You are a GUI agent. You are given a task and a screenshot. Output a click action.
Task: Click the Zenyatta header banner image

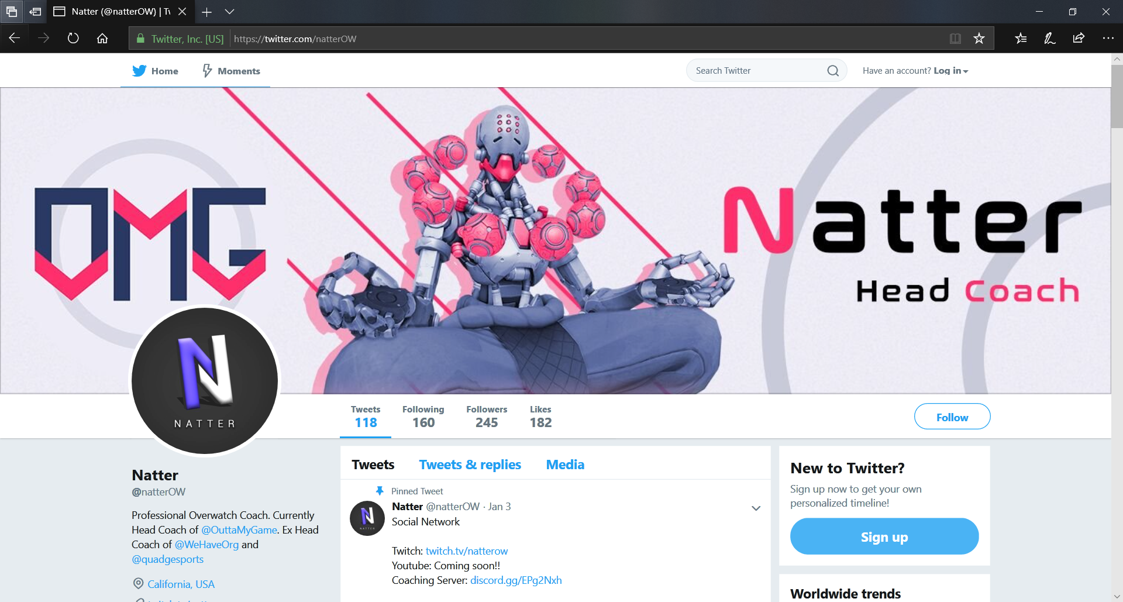pyautogui.click(x=556, y=240)
